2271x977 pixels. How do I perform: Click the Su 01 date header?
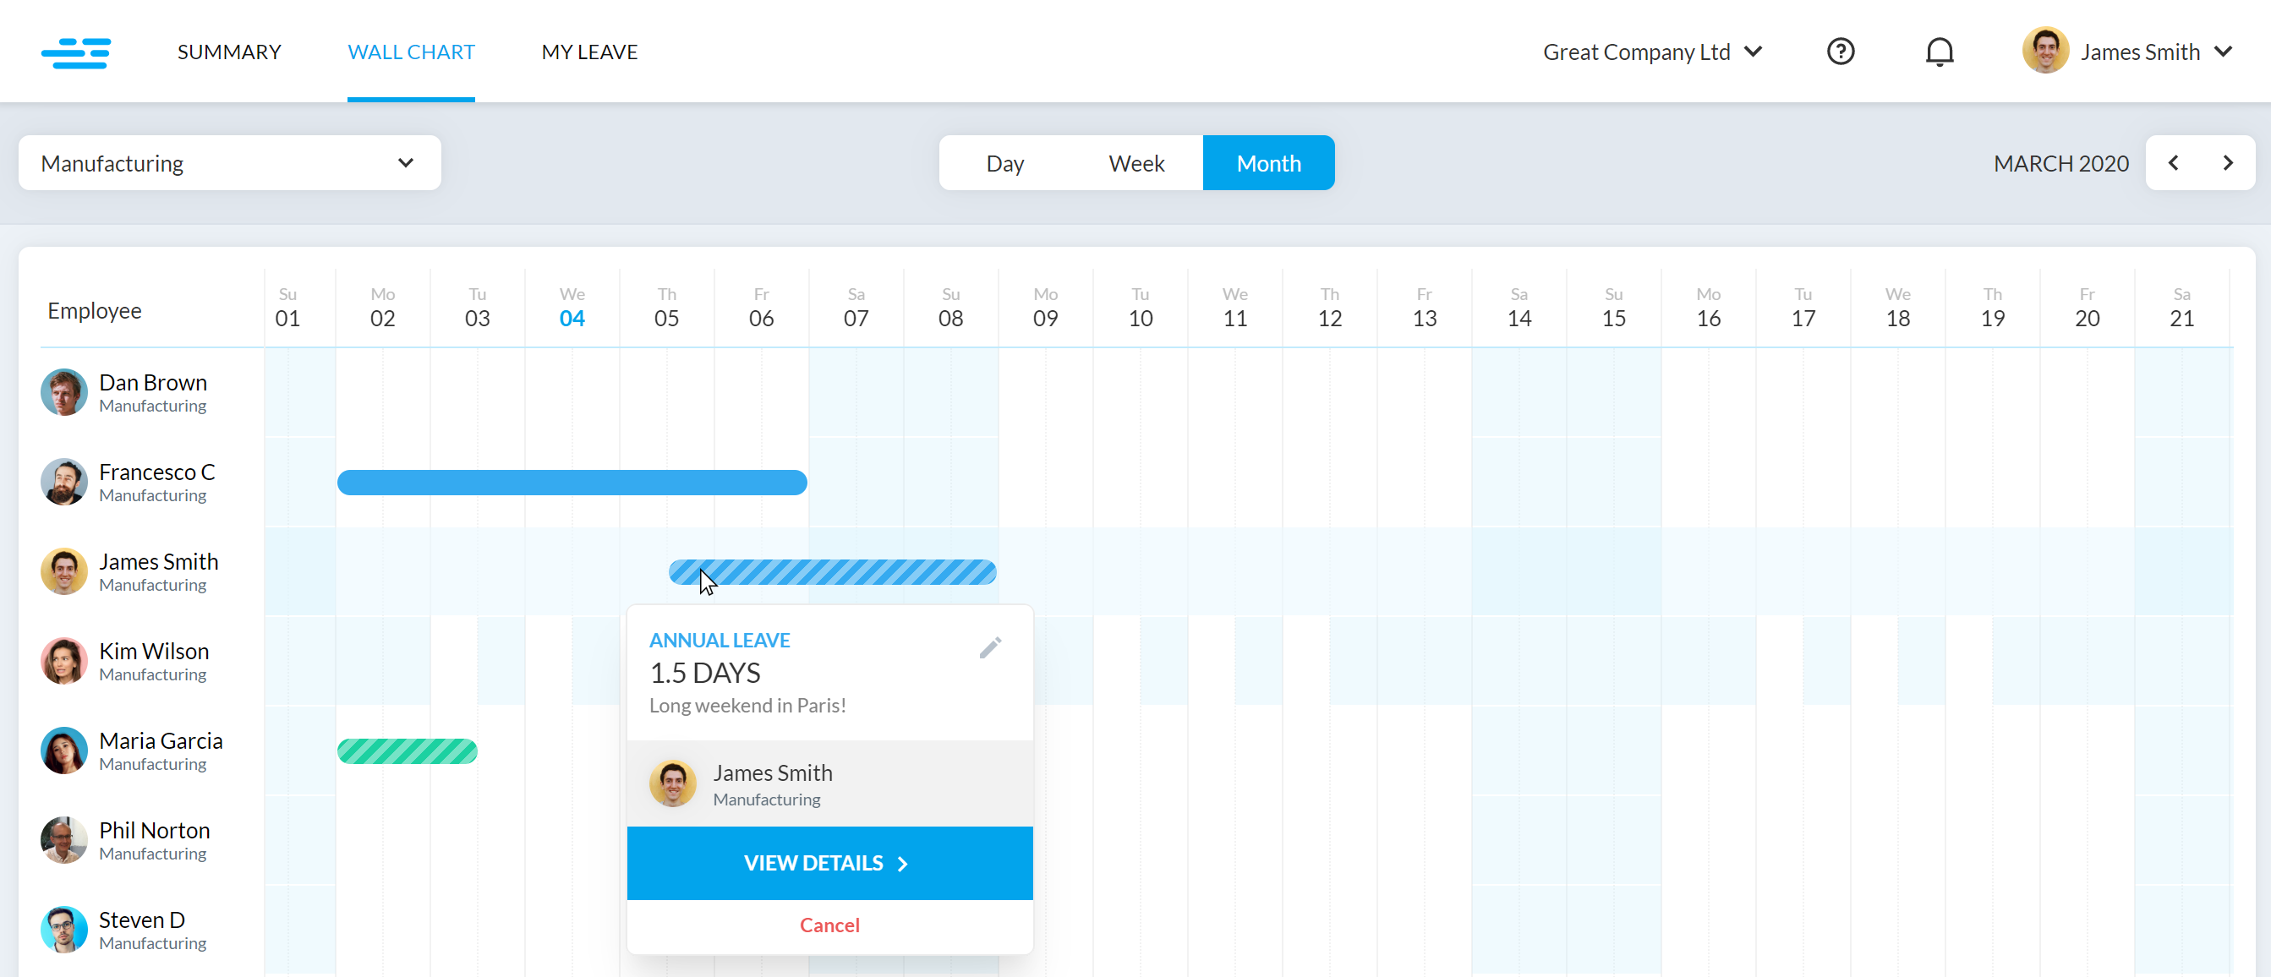pos(287,308)
